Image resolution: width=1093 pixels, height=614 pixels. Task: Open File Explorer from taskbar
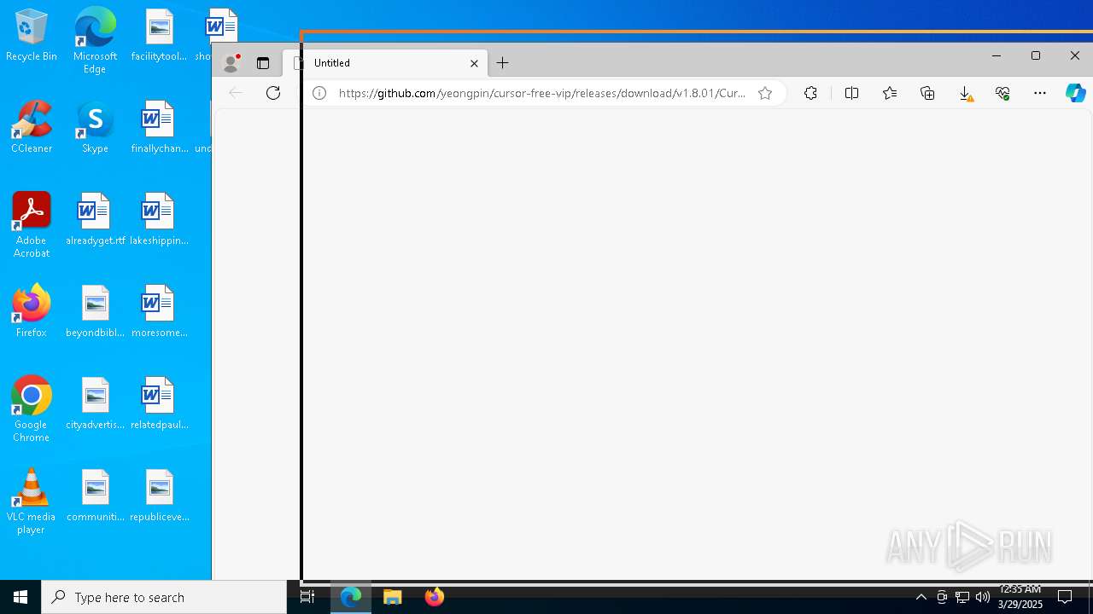[x=393, y=597]
